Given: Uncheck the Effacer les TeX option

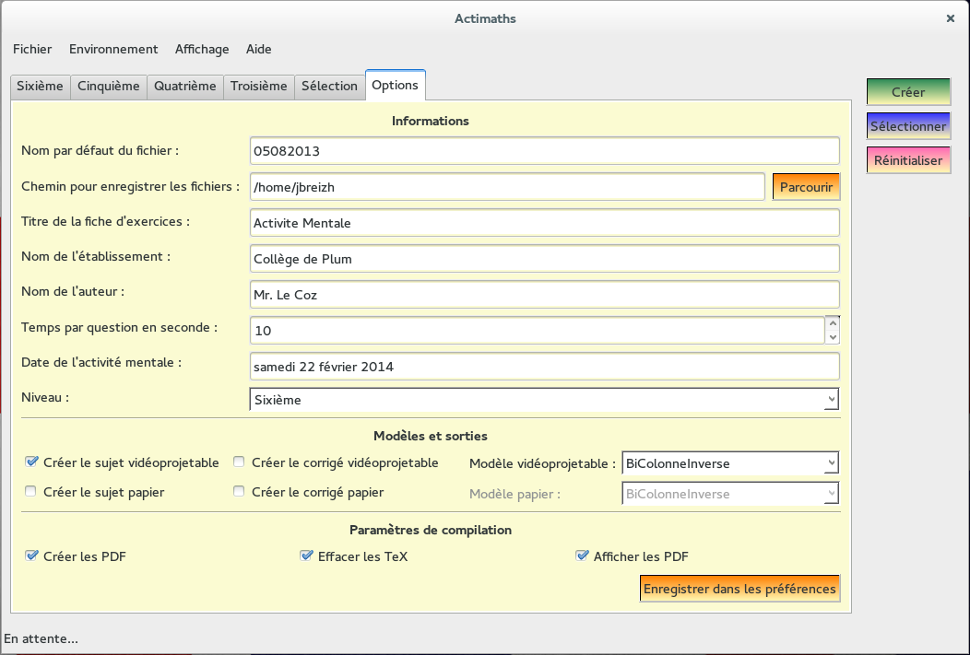Looking at the screenshot, I should click(x=306, y=556).
